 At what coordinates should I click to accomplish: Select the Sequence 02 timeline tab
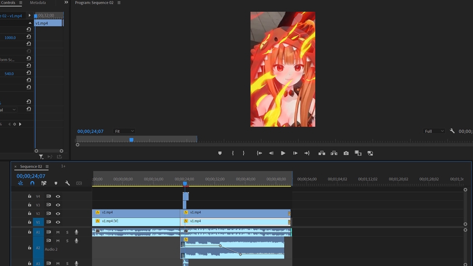click(x=31, y=166)
